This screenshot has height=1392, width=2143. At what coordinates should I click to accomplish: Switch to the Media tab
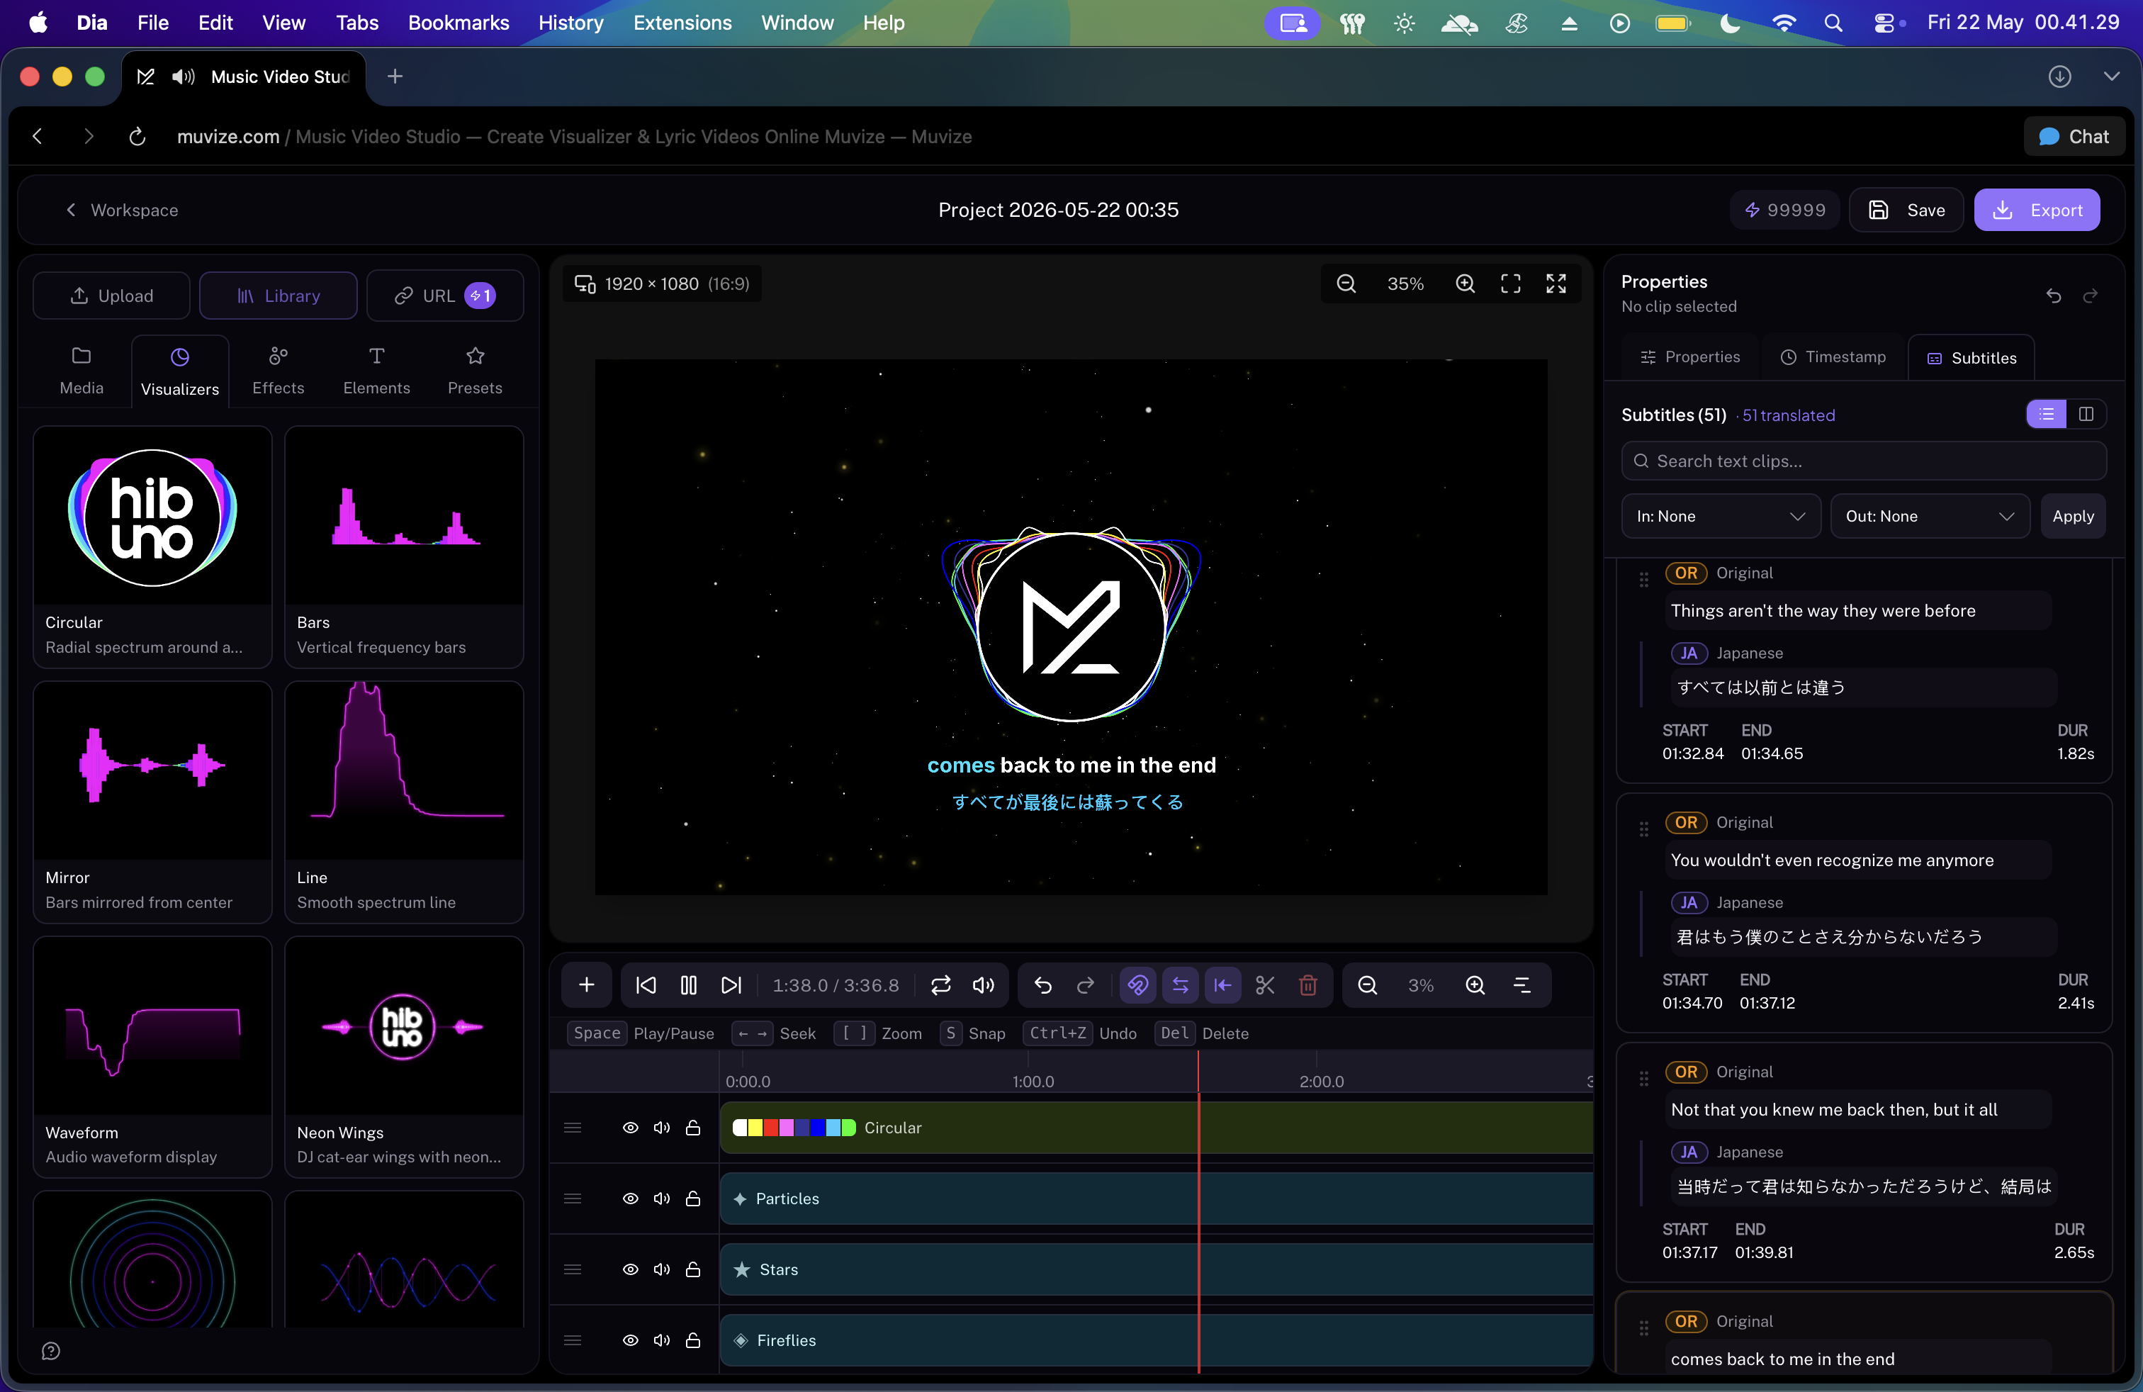81,371
